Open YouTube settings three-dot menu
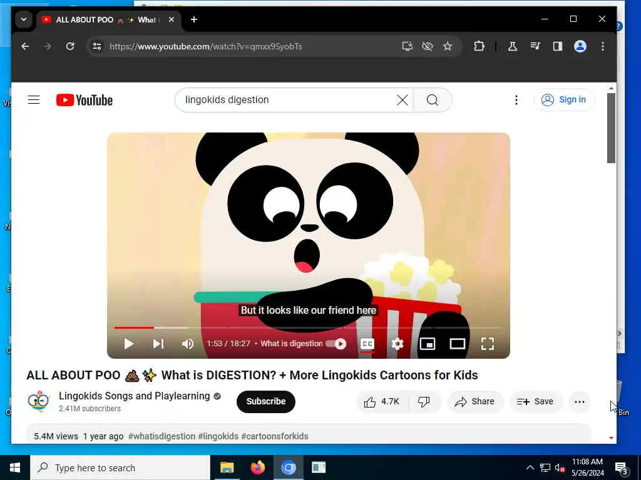 pos(516,99)
